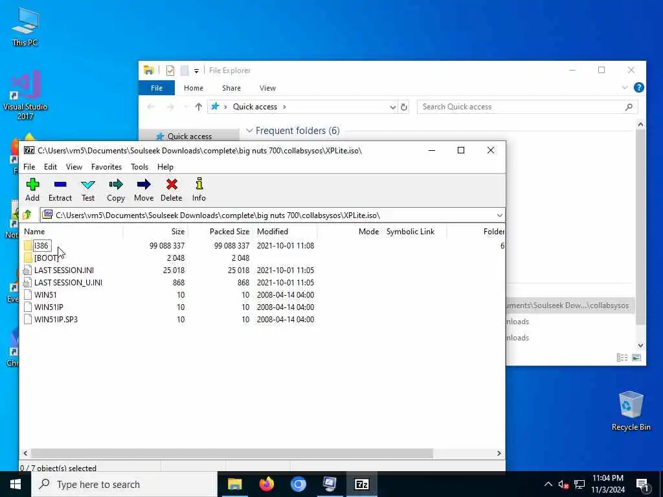The height and width of the screenshot is (497, 663).
Task: Open This PC desktop icon
Action: tap(25, 26)
